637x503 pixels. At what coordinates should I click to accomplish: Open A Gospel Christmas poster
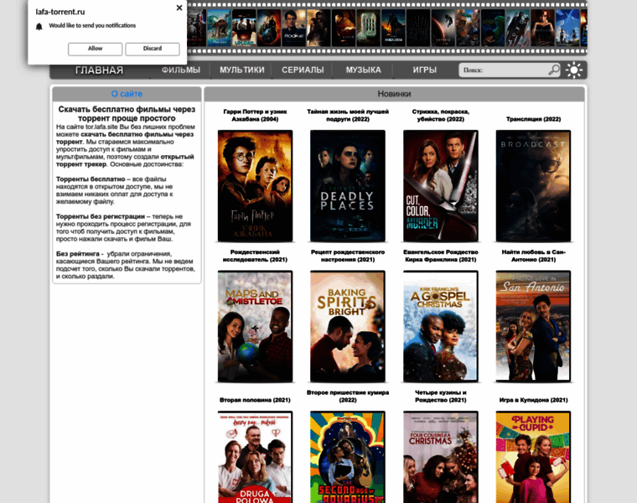coord(441,327)
